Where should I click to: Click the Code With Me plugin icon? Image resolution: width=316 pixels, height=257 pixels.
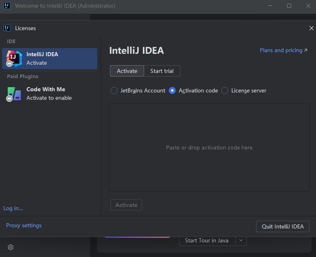pyautogui.click(x=14, y=94)
